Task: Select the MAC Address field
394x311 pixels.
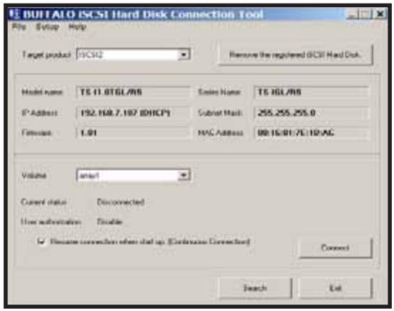Action: [x=312, y=133]
